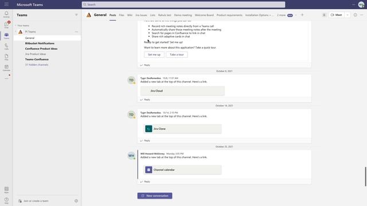367x206 pixels.
Task: Click the TD avatar on October 14 post
Action: tap(131, 114)
